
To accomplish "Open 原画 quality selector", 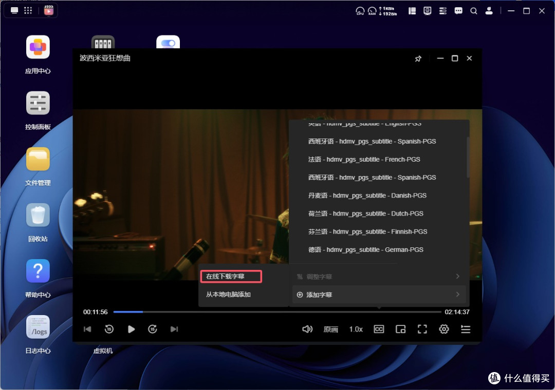I will click(330, 329).
